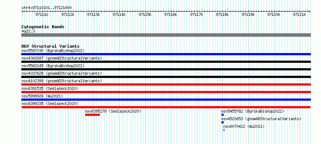Open the nsv6394335 (Sedlazeck2020) label
The width and height of the screenshot is (321, 144).
(x=50, y=104)
